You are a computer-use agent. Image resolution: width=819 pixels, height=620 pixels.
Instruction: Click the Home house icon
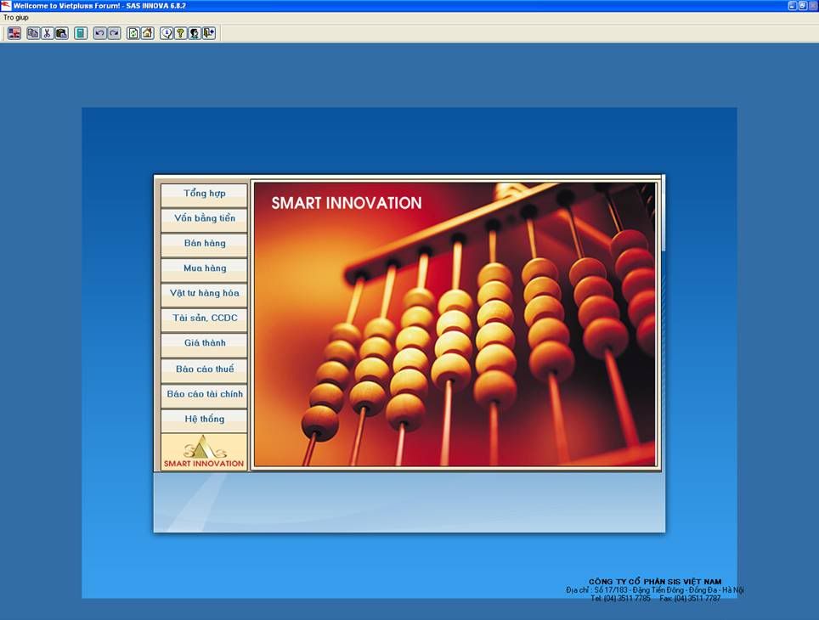tap(147, 33)
